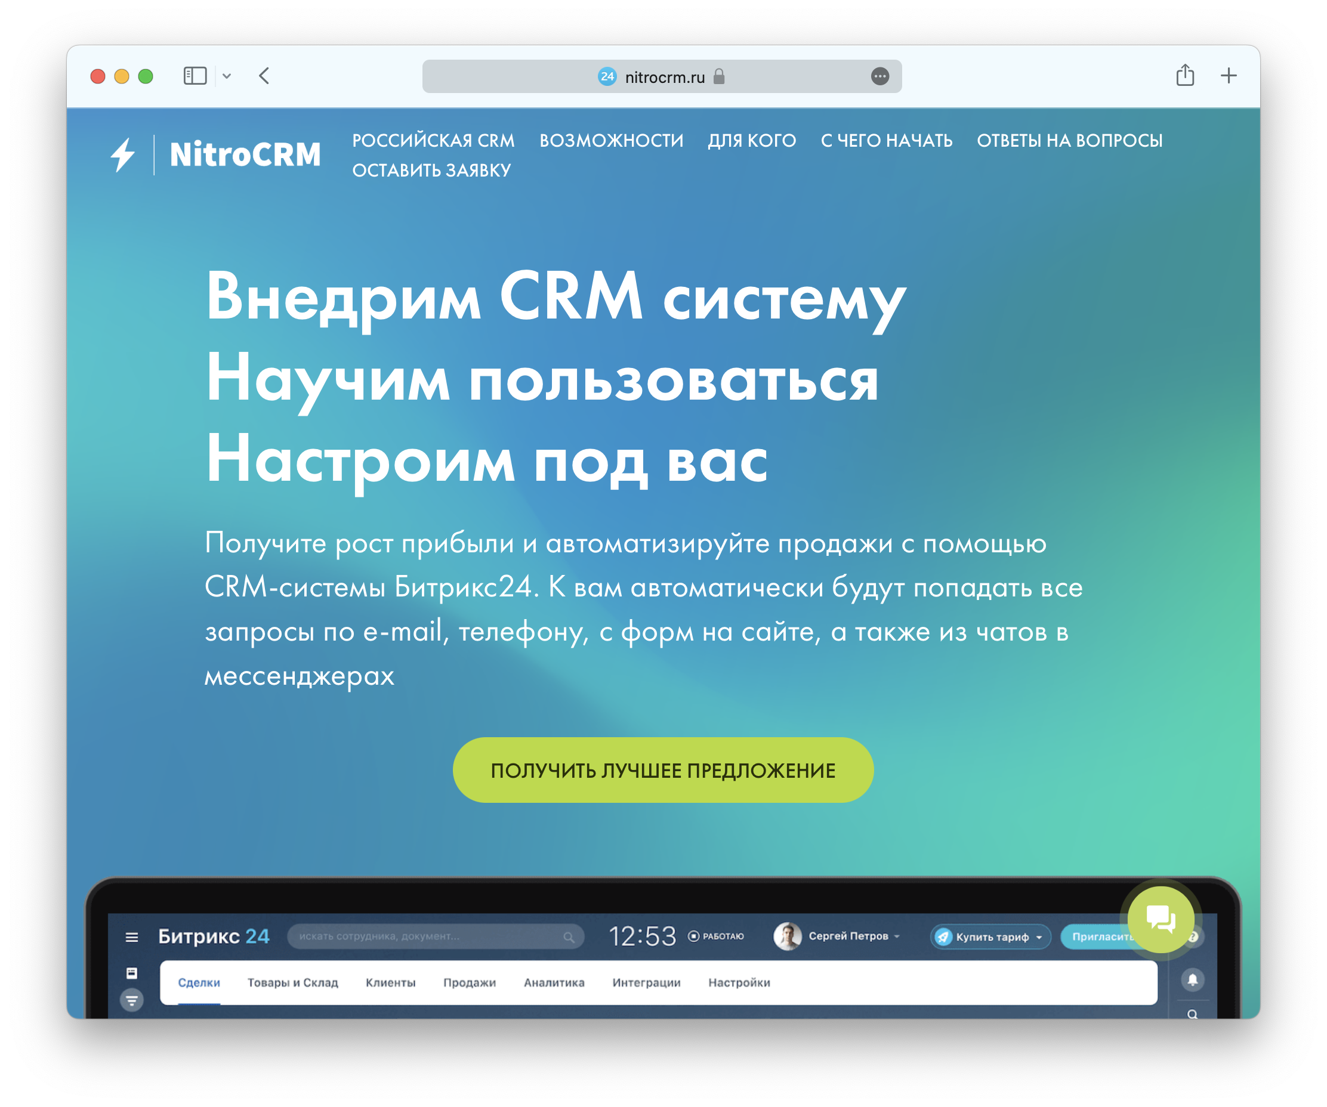This screenshot has height=1107, width=1327.
Task: Open the С ЧЕГО НАЧАТЬ menu item
Action: pyautogui.click(x=887, y=140)
